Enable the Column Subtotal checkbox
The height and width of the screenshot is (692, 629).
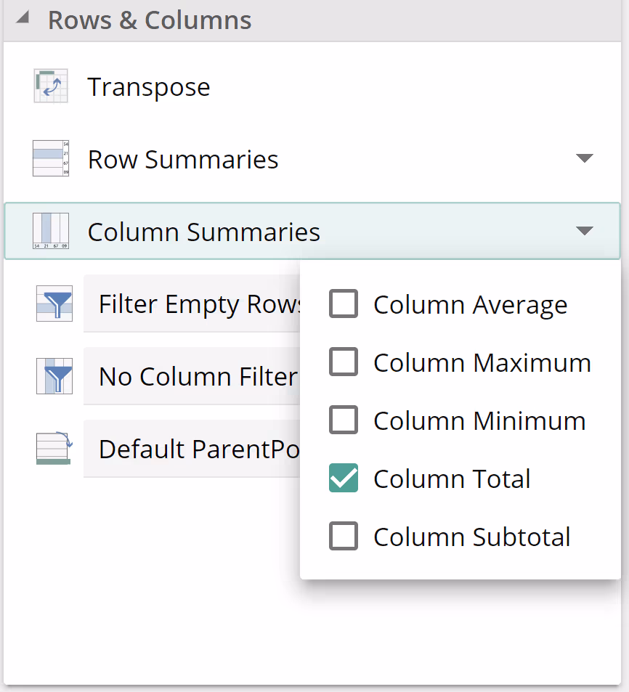344,537
